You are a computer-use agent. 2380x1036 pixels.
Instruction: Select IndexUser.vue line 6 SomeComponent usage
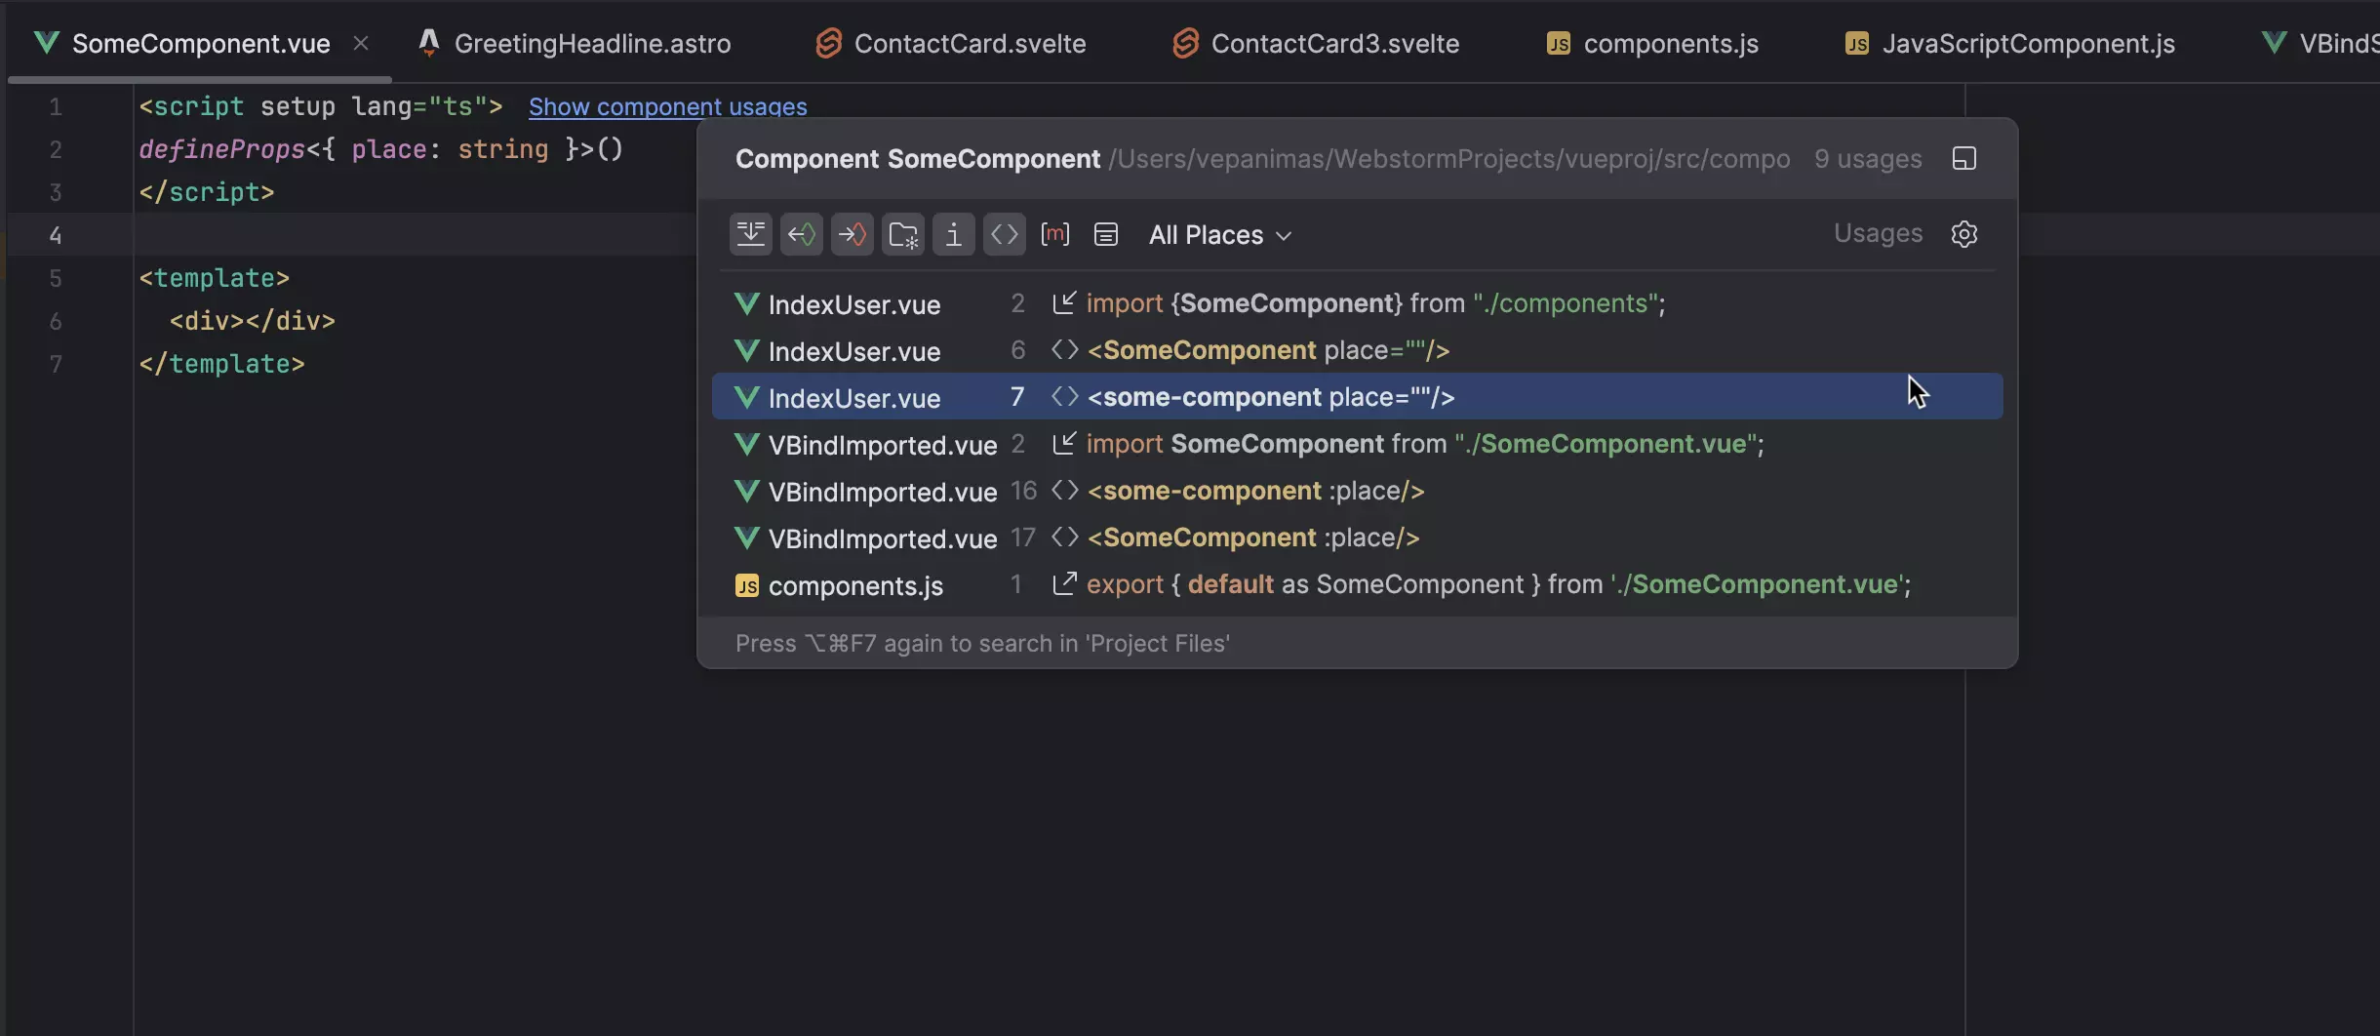[x=1268, y=350]
